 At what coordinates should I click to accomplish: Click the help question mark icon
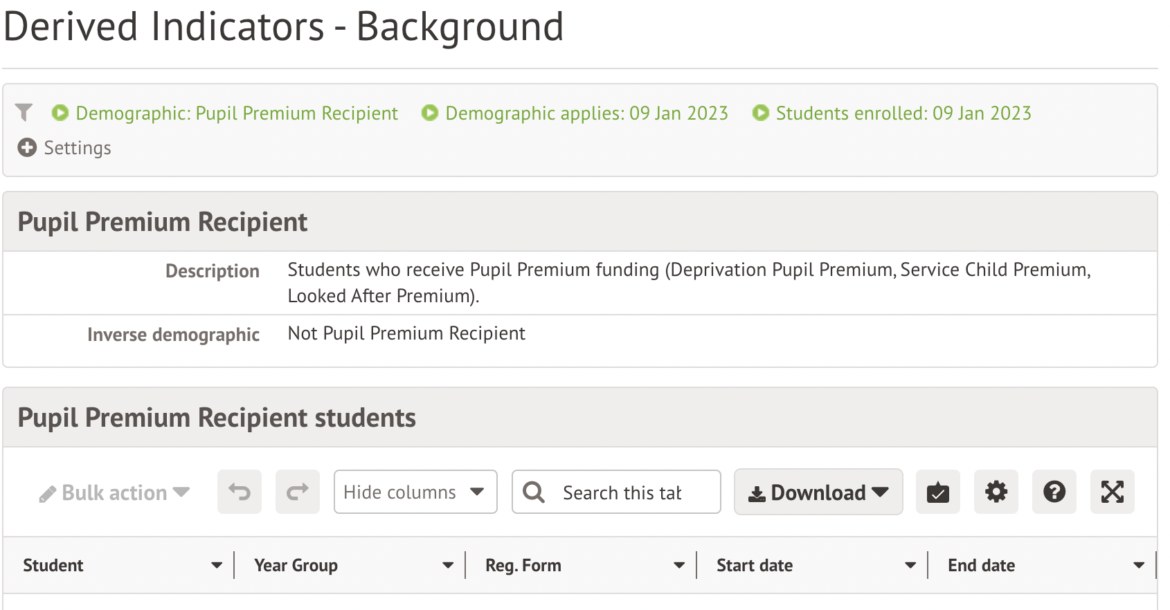tap(1054, 492)
